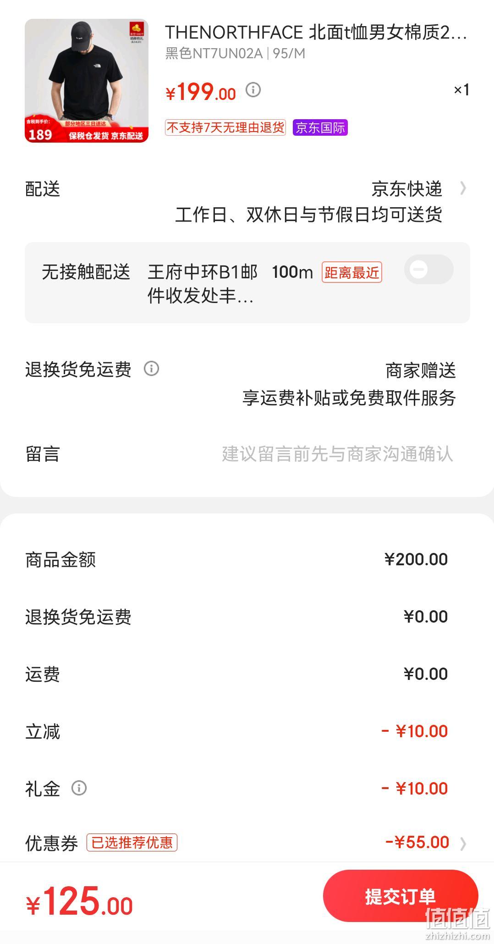Image resolution: width=494 pixels, height=944 pixels.
Task: Open the THENORTHFACE product title
Action: tap(316, 33)
